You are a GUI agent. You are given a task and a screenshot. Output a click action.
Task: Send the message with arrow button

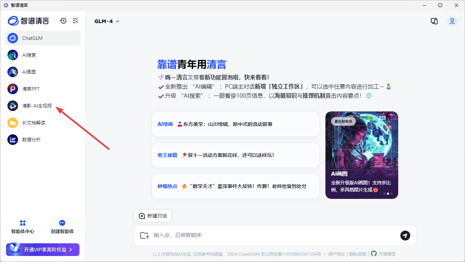pos(405,236)
